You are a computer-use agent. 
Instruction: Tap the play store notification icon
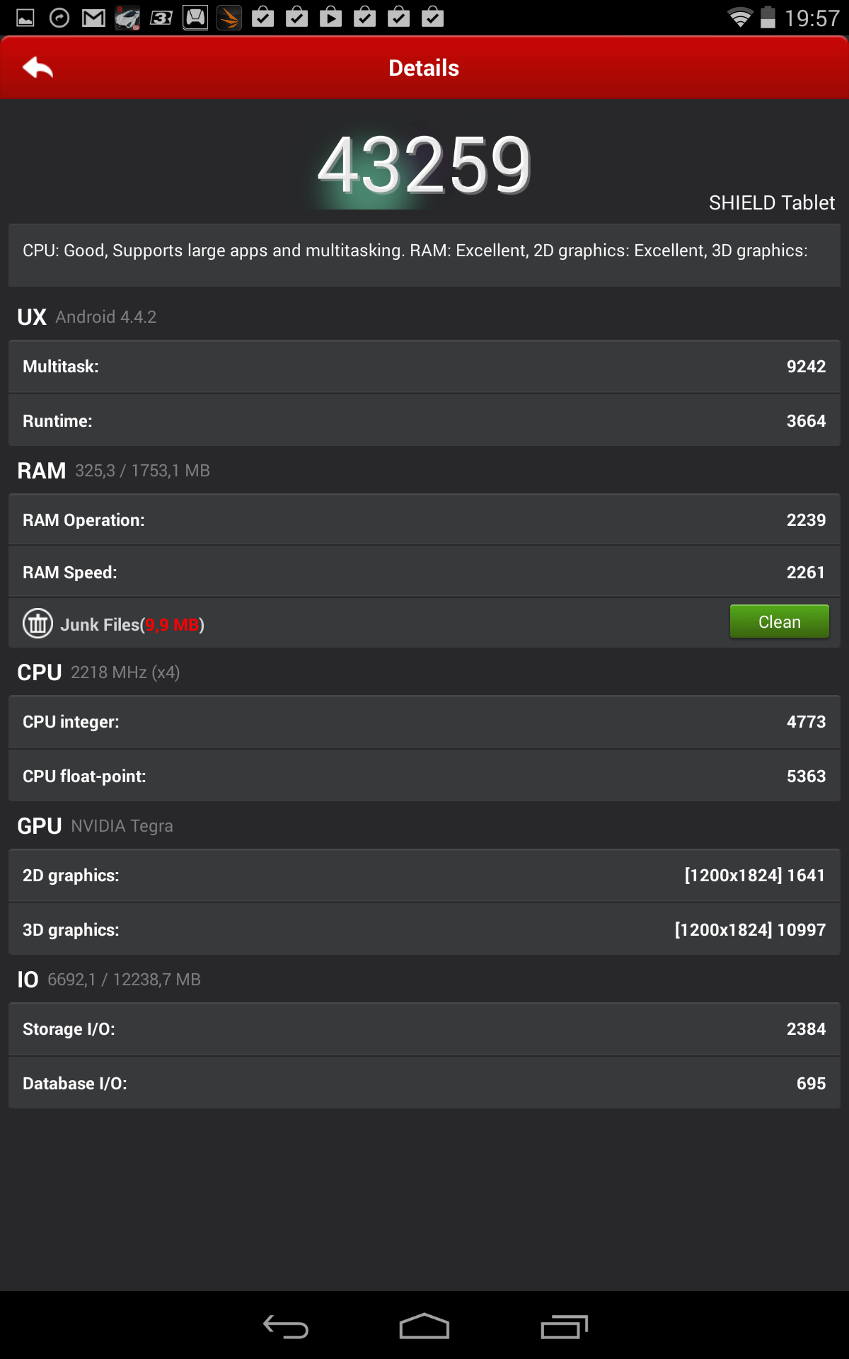(330, 18)
